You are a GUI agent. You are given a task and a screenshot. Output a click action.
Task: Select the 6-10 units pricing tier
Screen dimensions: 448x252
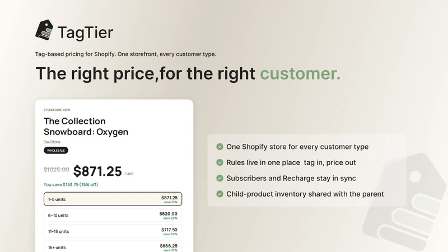(x=113, y=215)
